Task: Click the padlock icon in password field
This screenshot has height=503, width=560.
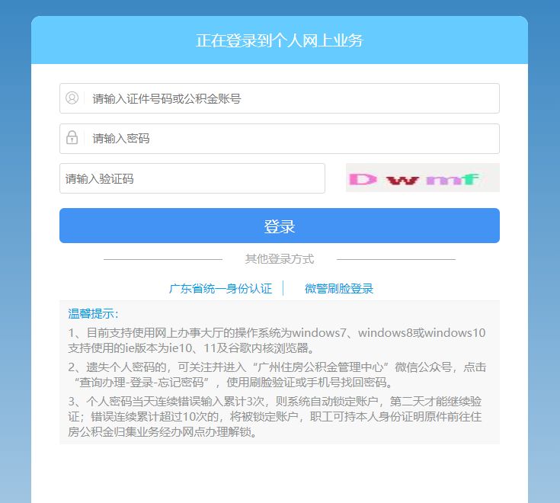Action: tap(72, 137)
